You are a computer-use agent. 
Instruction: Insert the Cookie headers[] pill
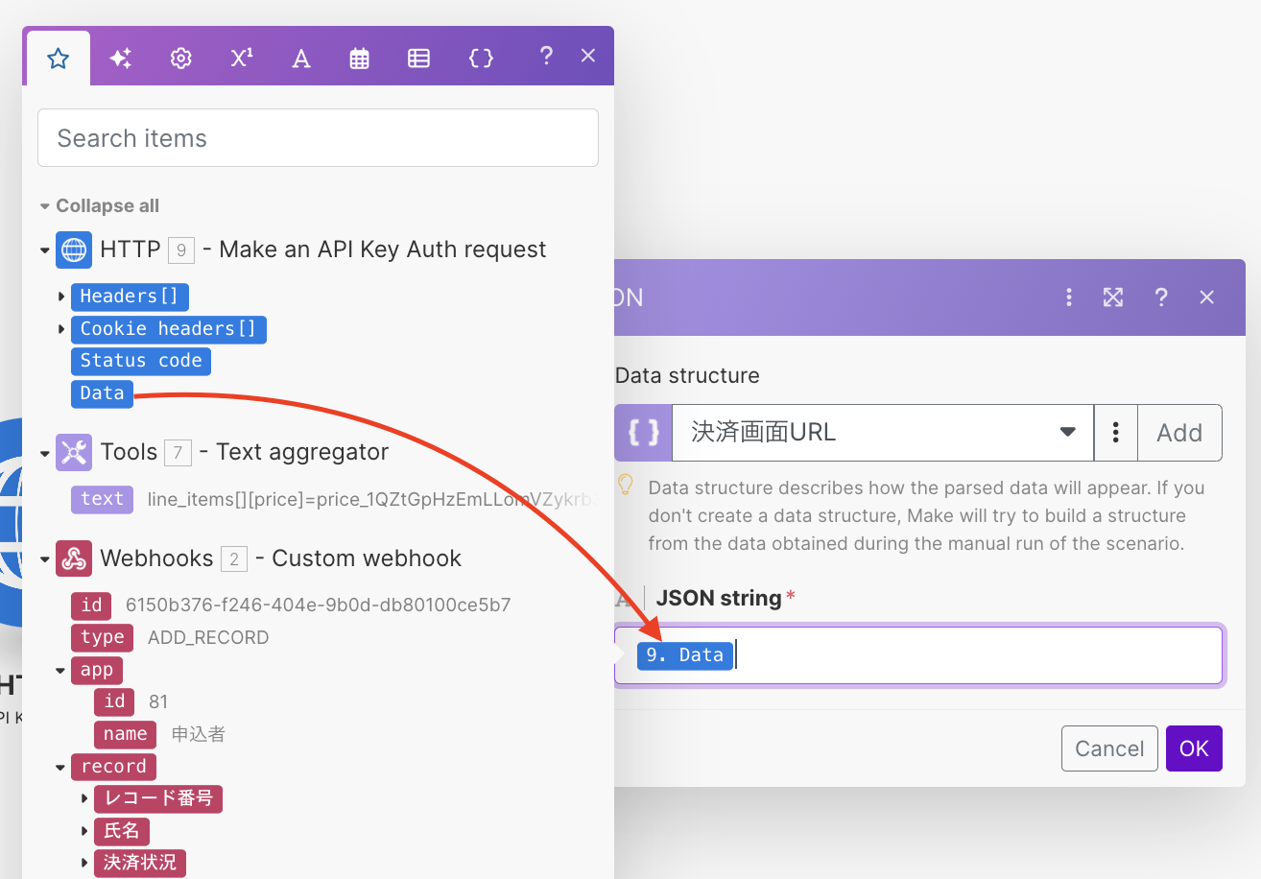click(x=169, y=329)
